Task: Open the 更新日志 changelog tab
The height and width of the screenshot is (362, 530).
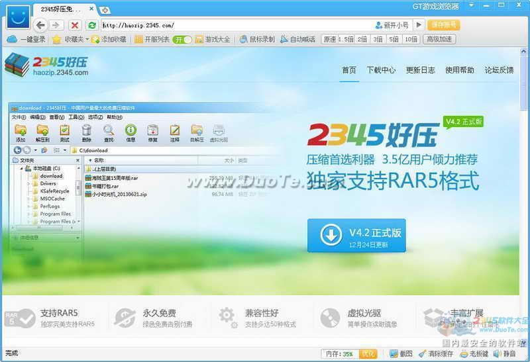Action: pos(420,70)
